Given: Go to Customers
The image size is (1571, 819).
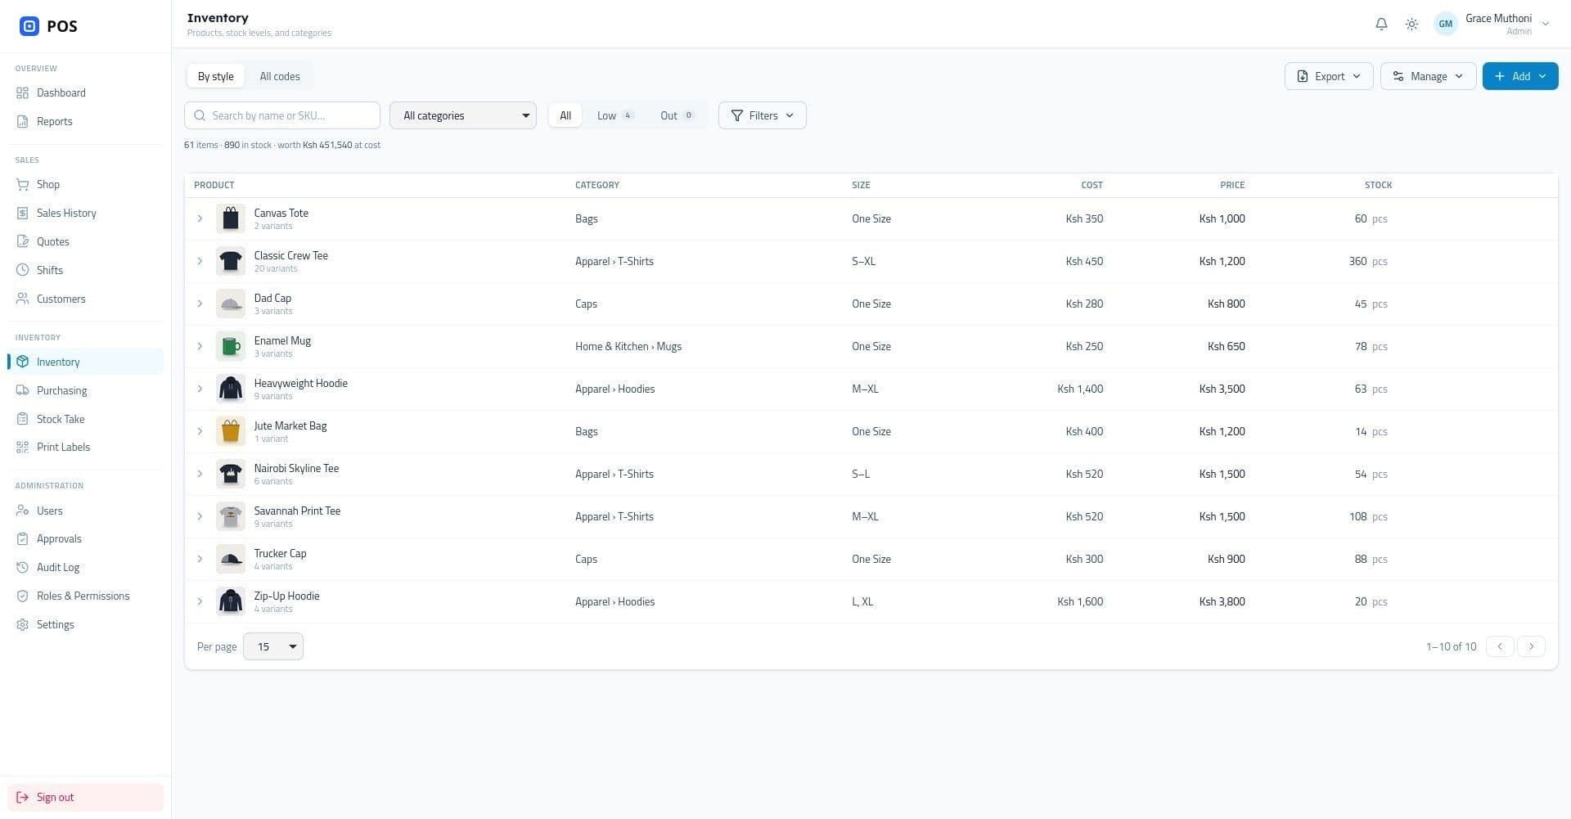Looking at the screenshot, I should click(x=85, y=299).
